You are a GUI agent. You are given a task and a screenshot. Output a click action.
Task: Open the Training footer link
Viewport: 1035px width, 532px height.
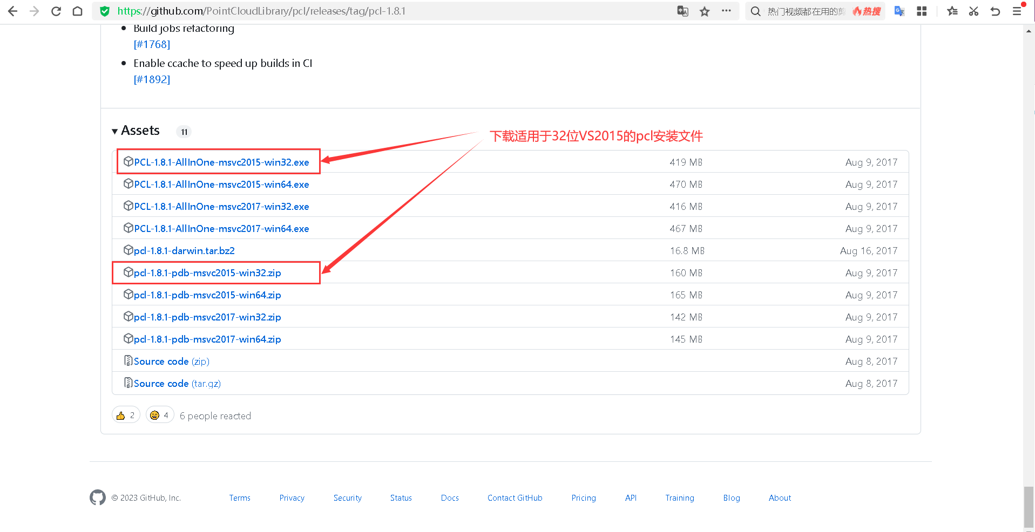tap(680, 497)
